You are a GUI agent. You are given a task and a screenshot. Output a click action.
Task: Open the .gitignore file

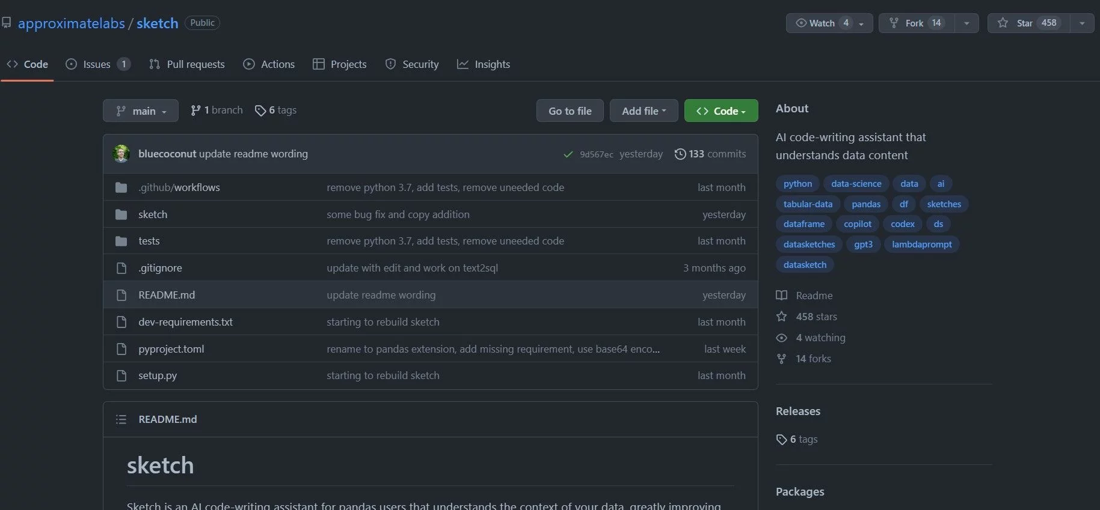coord(160,268)
